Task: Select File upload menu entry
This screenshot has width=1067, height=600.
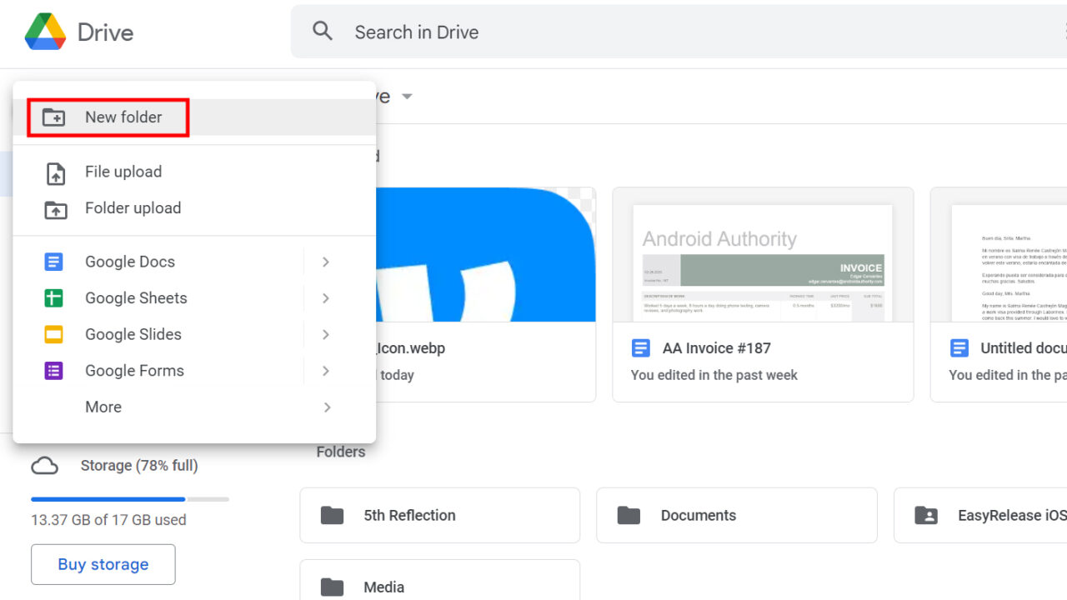Action: click(x=123, y=172)
